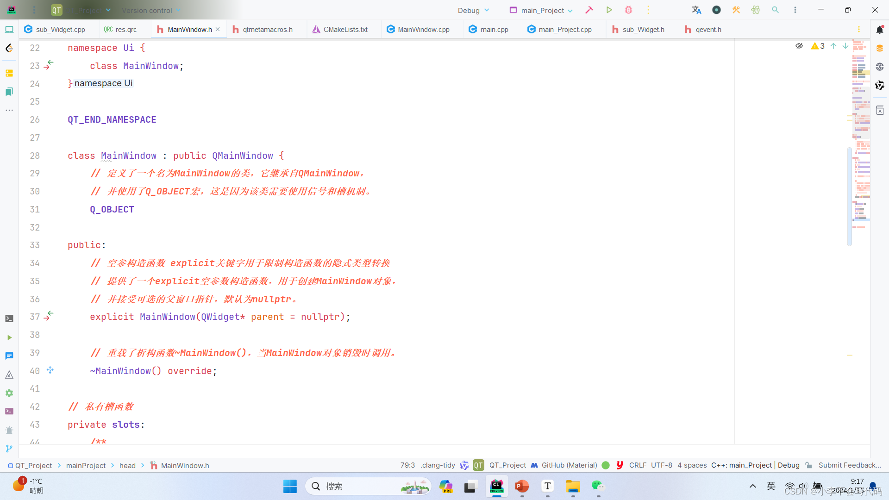
Task: Open the Version control dropdown
Action: coord(150,10)
